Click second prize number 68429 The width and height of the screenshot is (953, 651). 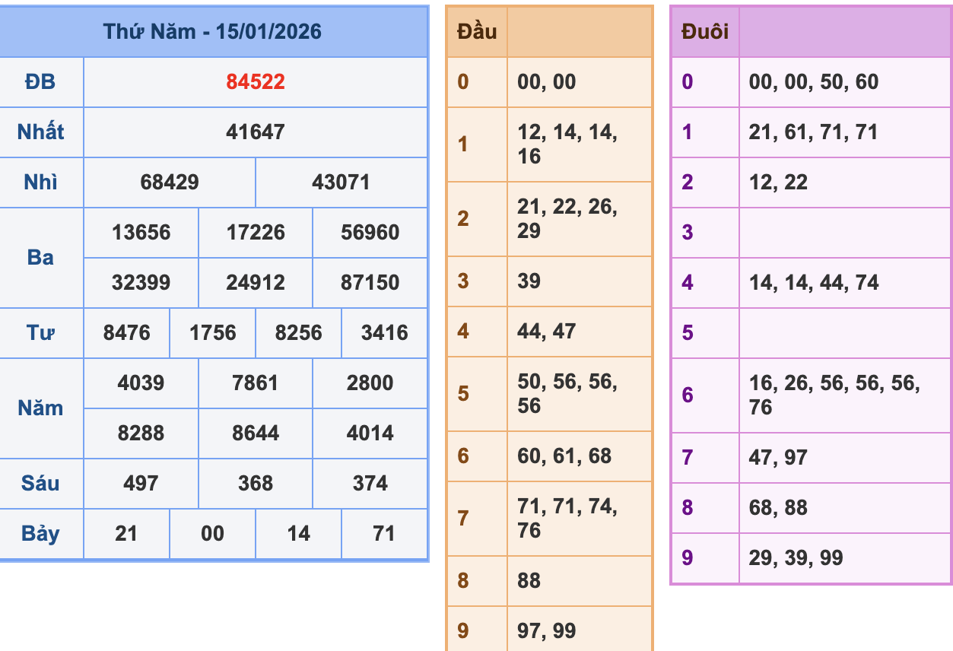168,182
